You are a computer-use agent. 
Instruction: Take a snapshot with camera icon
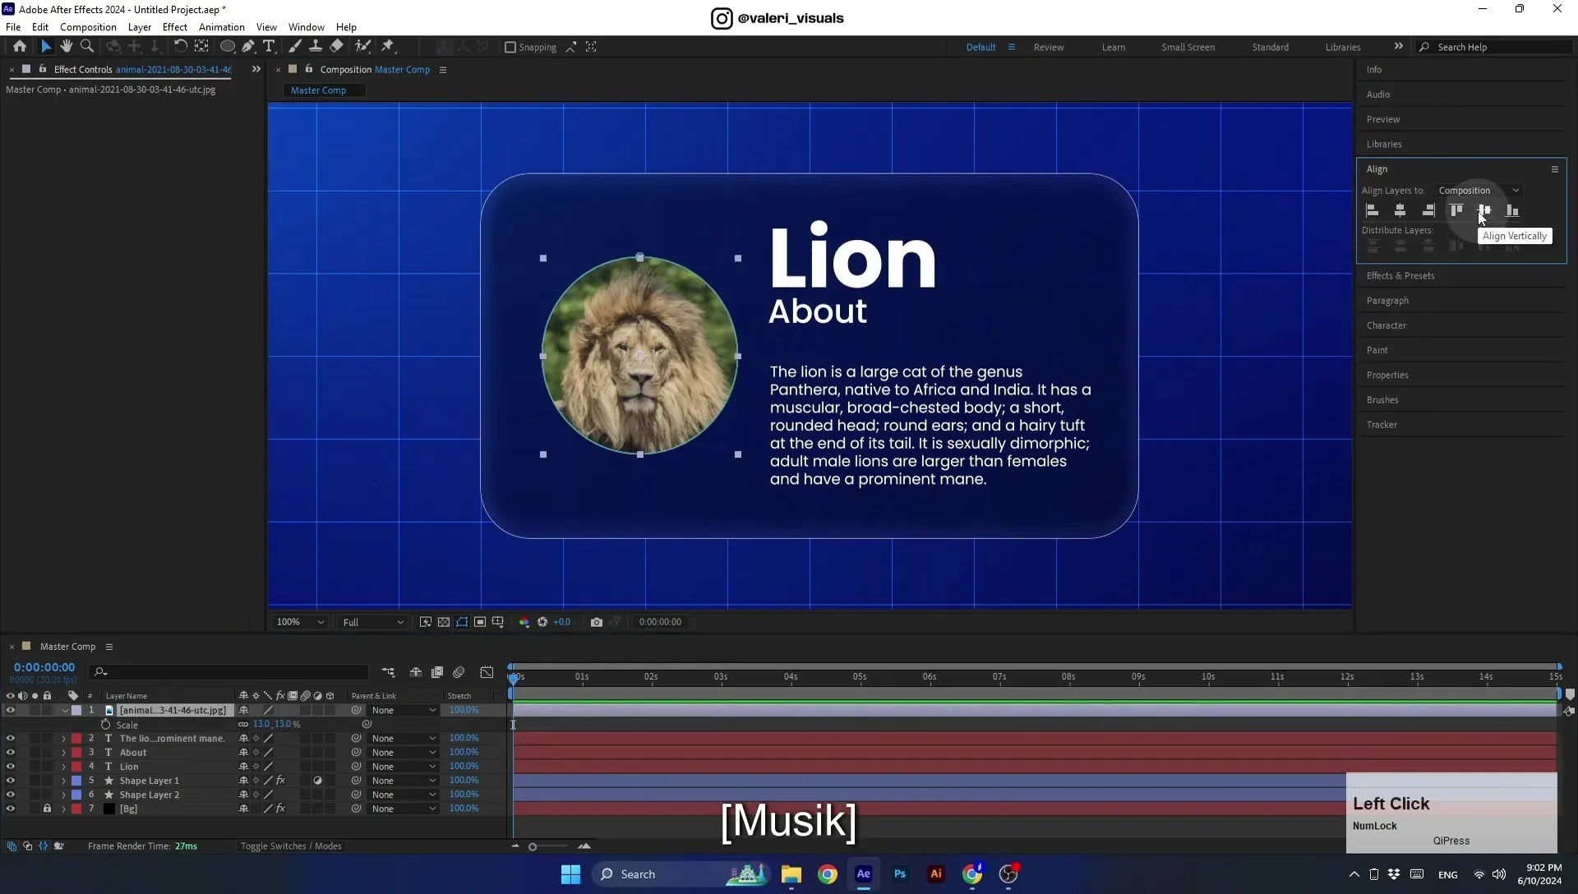click(597, 622)
